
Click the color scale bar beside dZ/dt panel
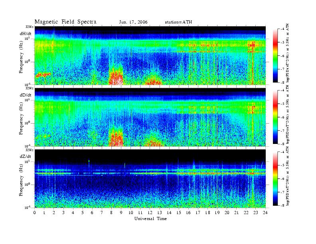coord(275,179)
